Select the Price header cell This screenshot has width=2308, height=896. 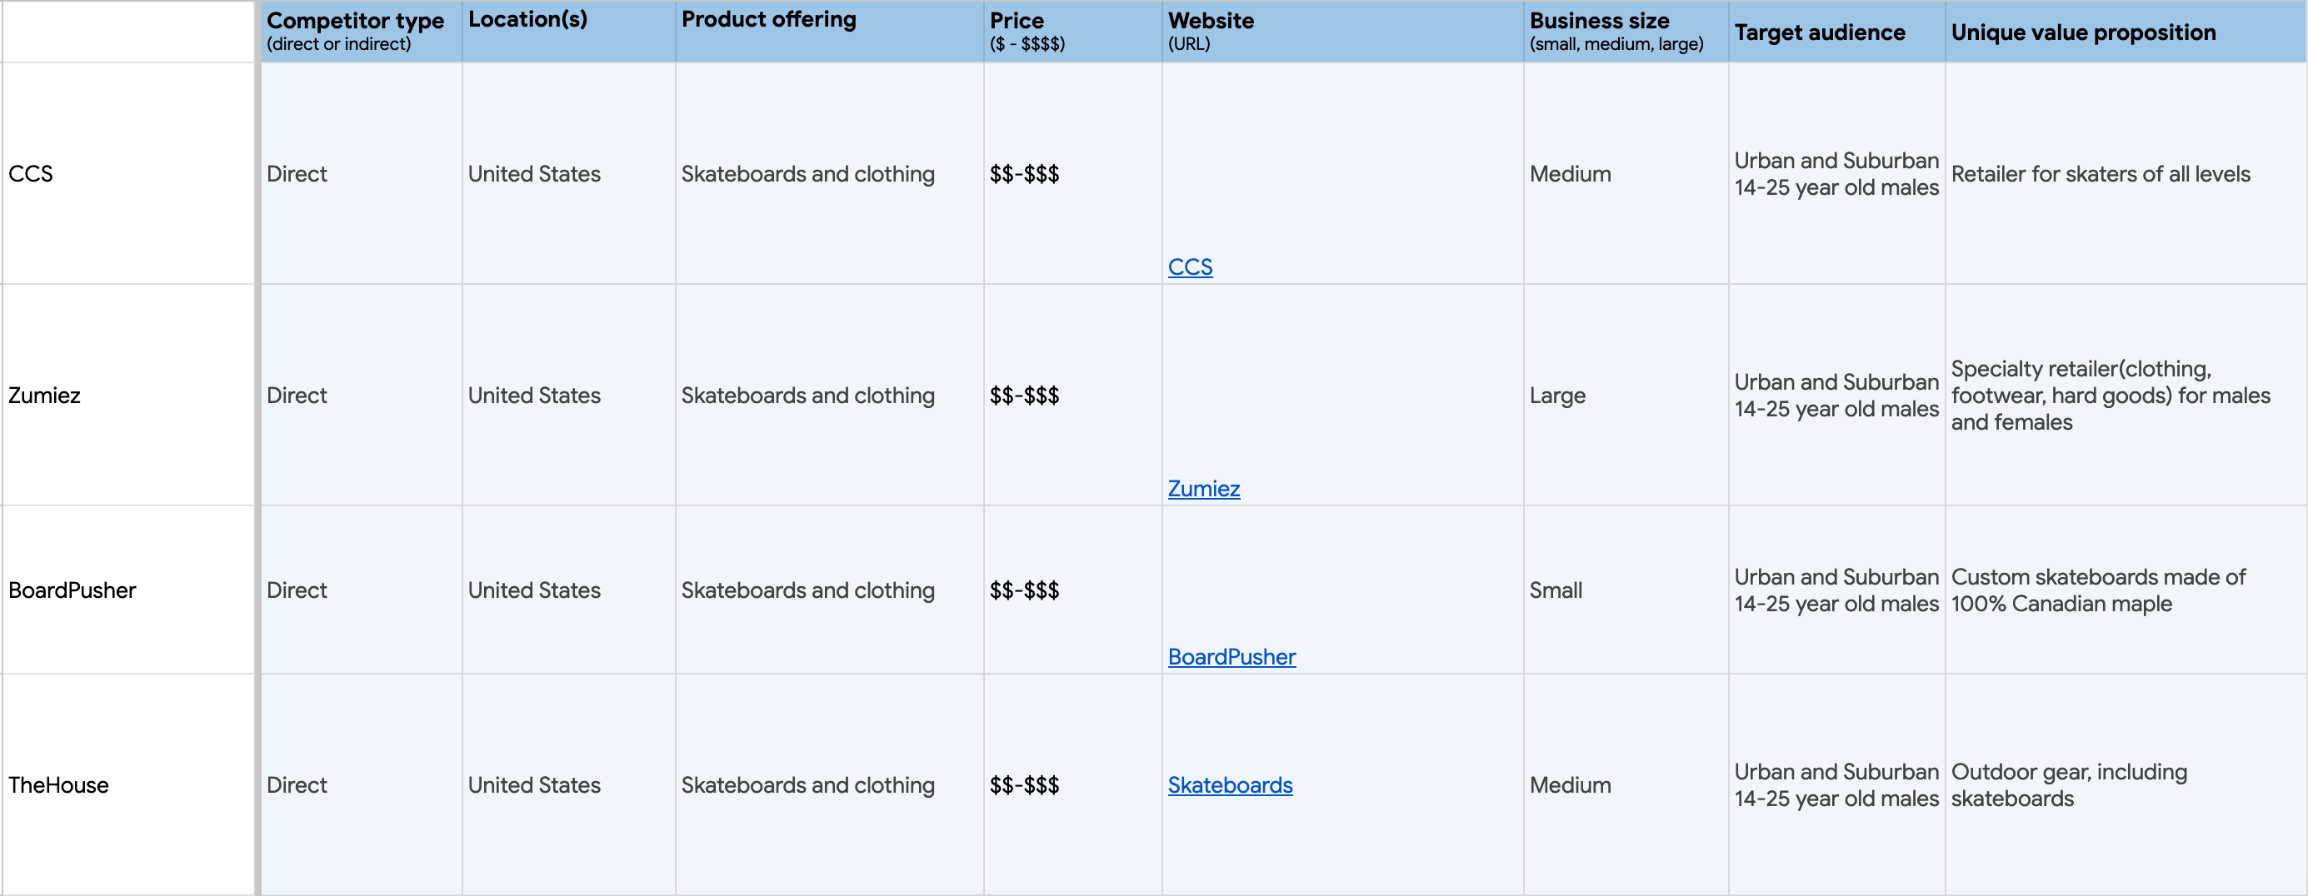(x=1073, y=32)
